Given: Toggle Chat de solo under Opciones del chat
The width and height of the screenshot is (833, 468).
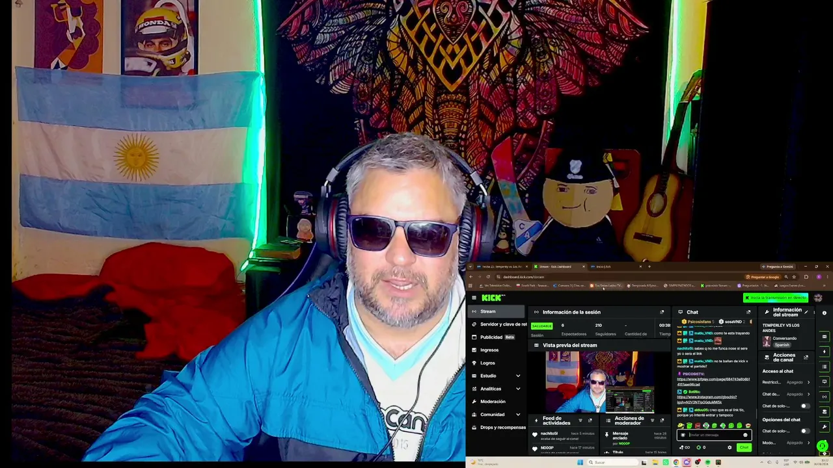Looking at the screenshot, I should click(x=805, y=431).
